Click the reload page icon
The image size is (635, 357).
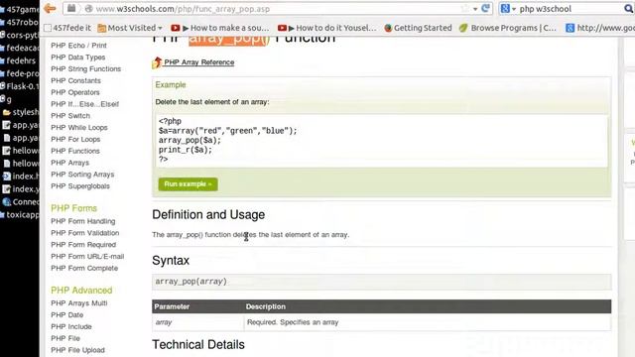485,9
